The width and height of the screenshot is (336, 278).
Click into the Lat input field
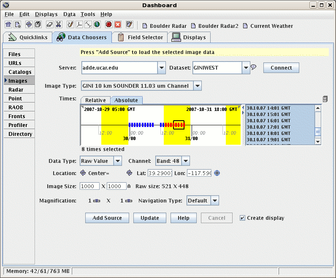pyautogui.click(x=160, y=173)
